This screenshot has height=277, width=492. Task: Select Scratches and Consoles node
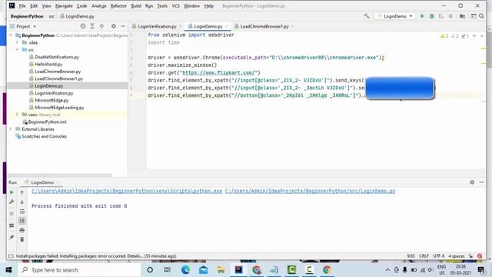(x=44, y=136)
